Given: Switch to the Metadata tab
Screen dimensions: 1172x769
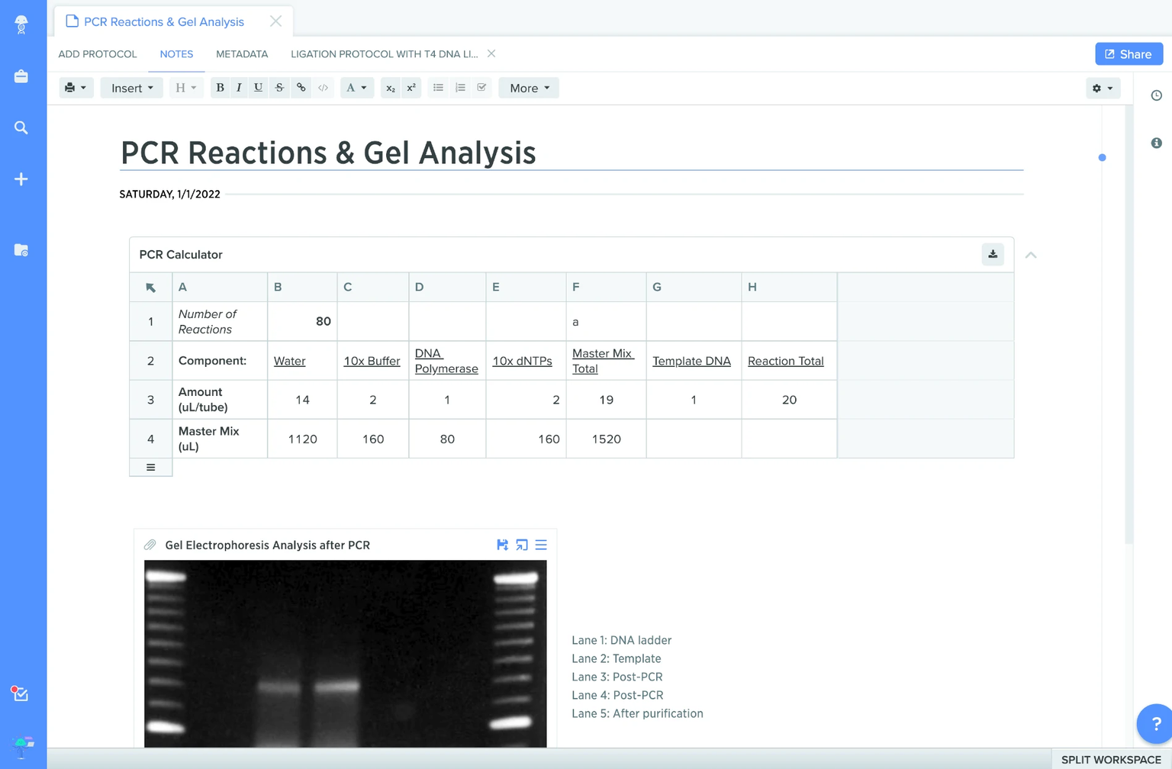Looking at the screenshot, I should (242, 54).
